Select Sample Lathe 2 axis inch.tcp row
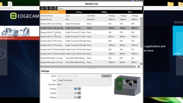 pyautogui.click(x=90, y=24)
